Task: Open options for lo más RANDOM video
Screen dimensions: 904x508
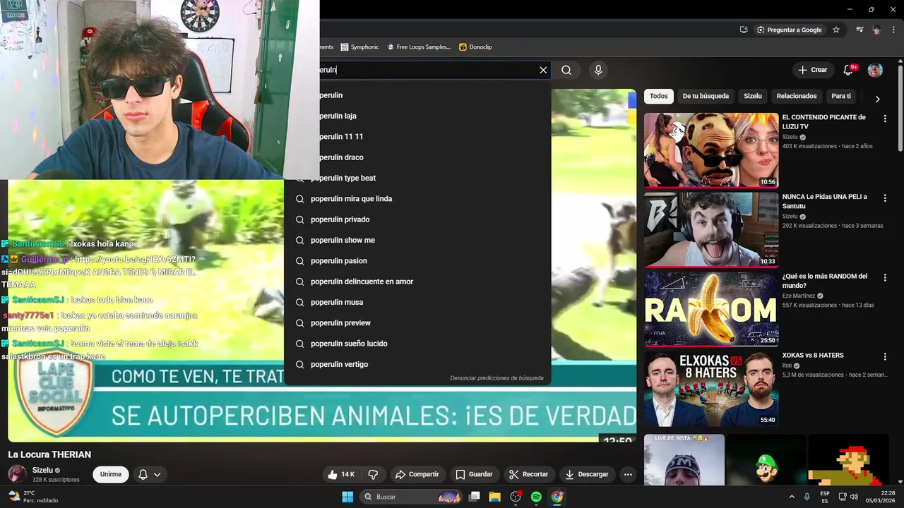Action: click(884, 278)
